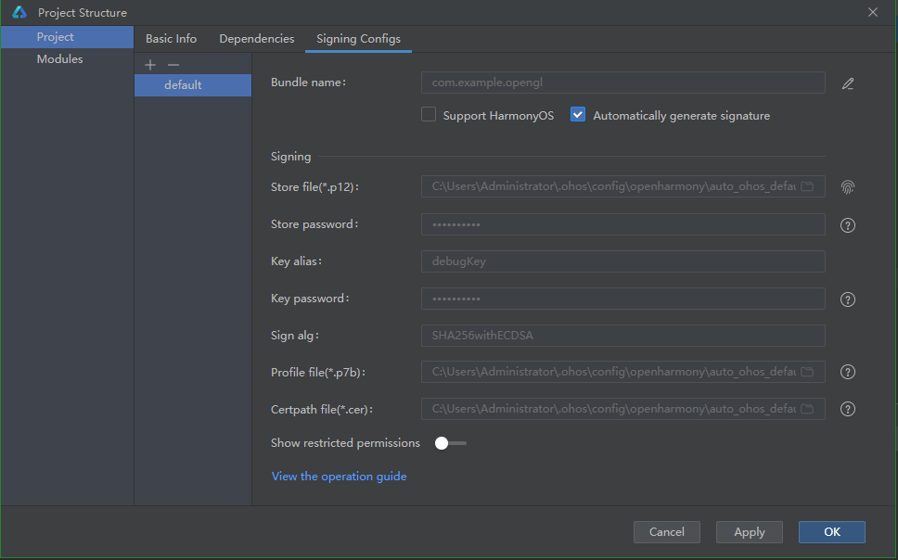
Task: Click inside the Key alias field
Action: 622,261
